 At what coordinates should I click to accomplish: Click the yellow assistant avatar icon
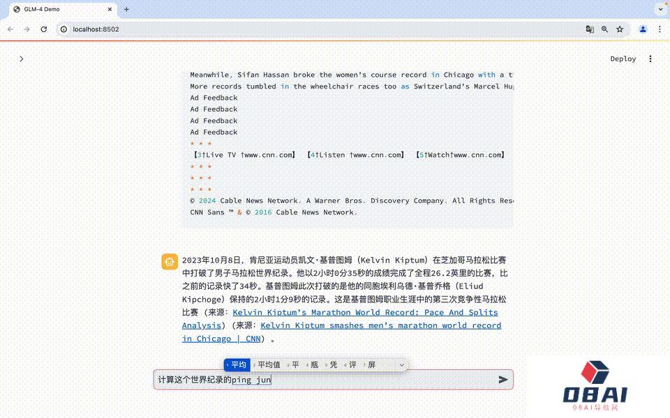tap(169, 261)
